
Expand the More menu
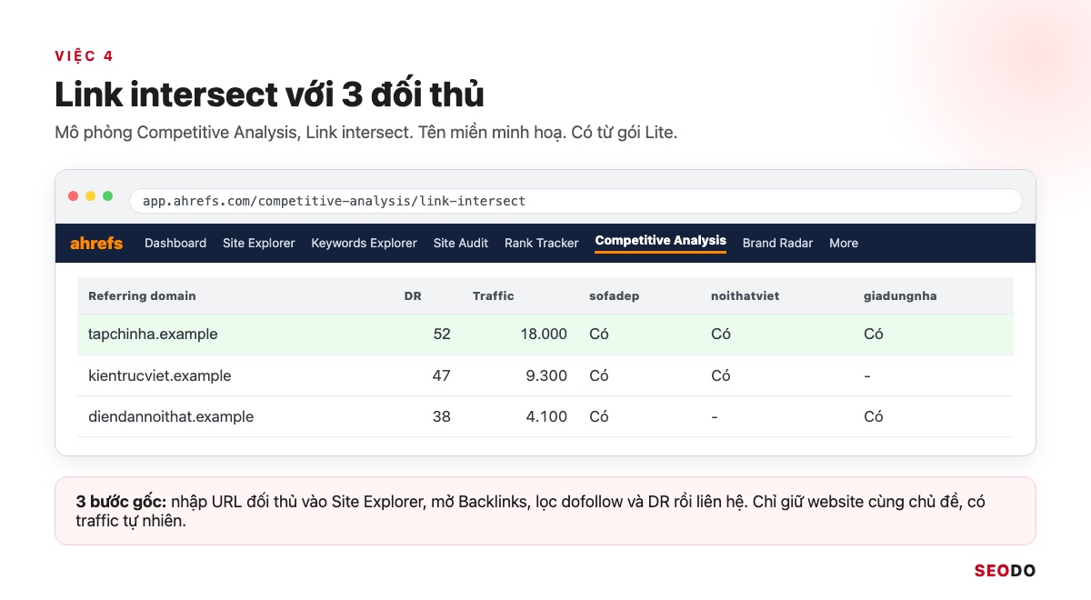point(844,243)
